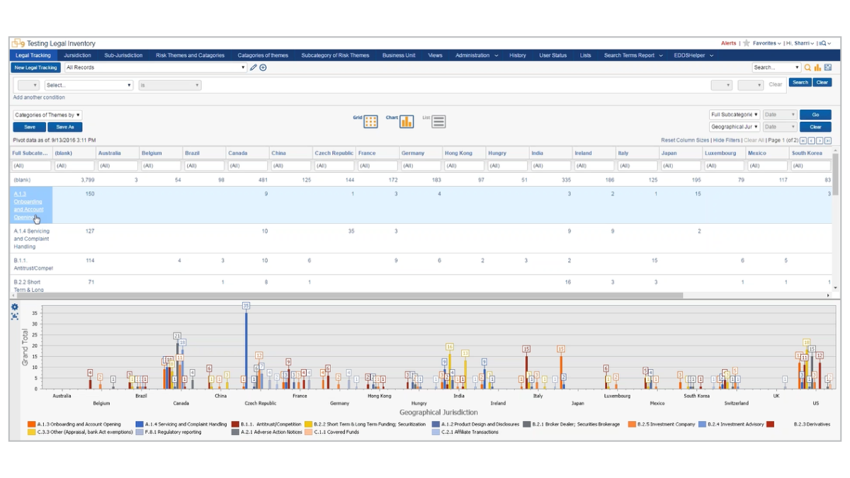The height and width of the screenshot is (478, 850).
Task: Expand the Categories of Themes dropdown
Action: coord(47,115)
